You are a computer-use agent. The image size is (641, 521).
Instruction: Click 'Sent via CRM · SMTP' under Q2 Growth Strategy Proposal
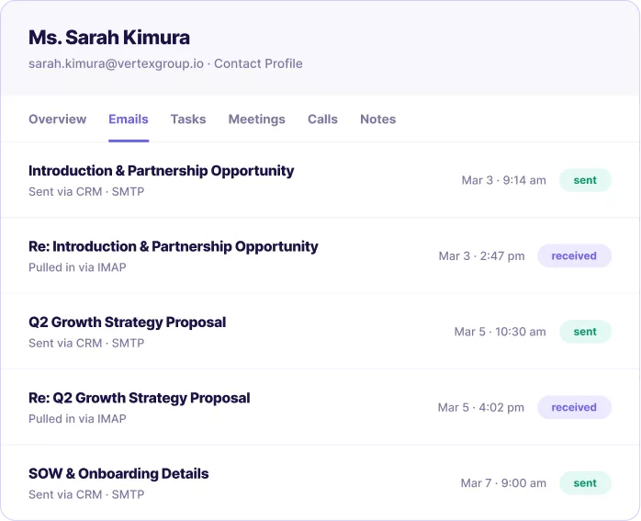coord(86,343)
